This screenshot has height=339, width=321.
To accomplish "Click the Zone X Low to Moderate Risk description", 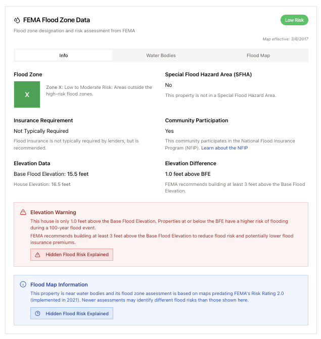I will [x=99, y=90].
